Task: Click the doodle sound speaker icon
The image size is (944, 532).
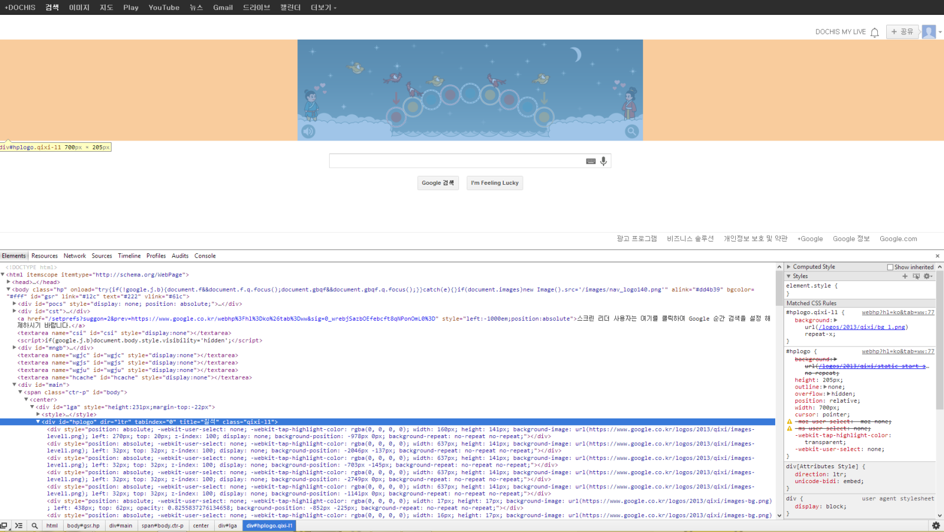Action: (x=308, y=131)
